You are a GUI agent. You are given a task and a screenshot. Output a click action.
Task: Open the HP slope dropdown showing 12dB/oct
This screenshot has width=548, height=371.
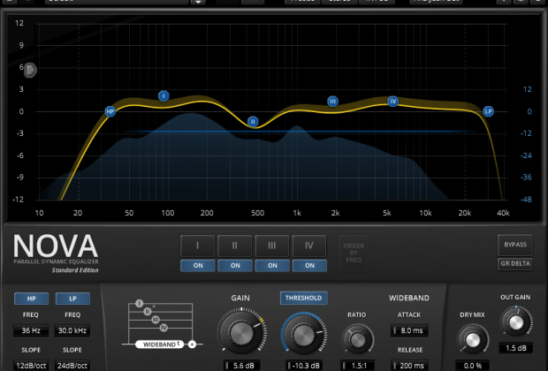pos(31,366)
